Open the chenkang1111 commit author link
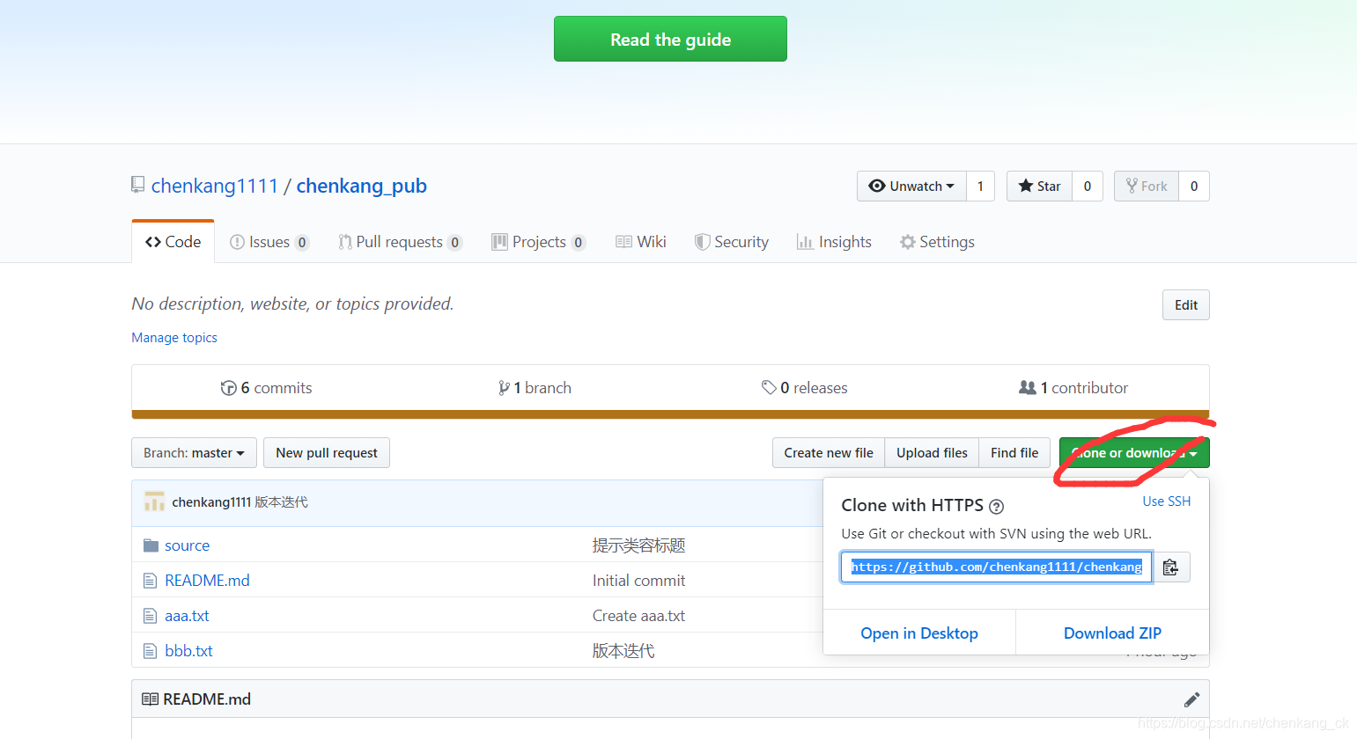Image resolution: width=1357 pixels, height=739 pixels. (x=211, y=502)
